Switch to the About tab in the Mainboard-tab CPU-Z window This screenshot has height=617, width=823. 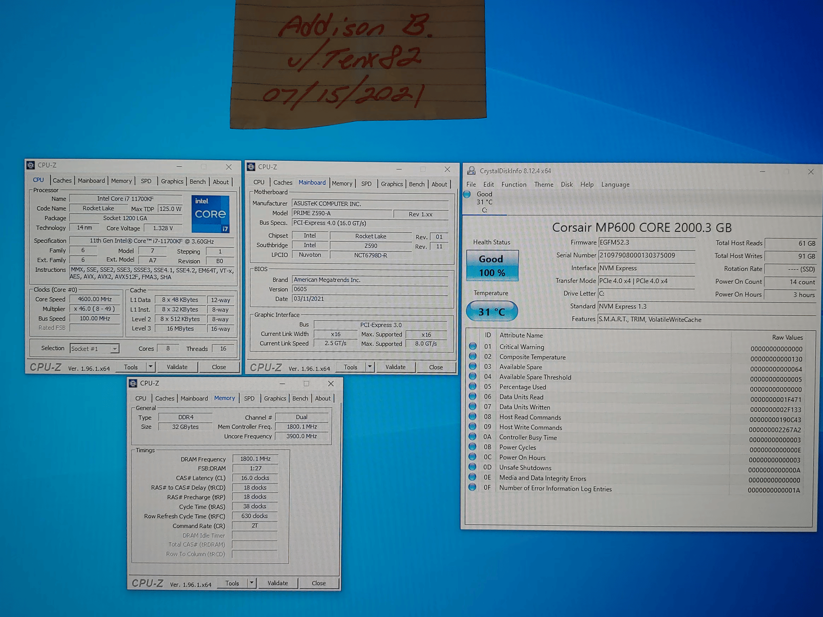[x=439, y=184]
